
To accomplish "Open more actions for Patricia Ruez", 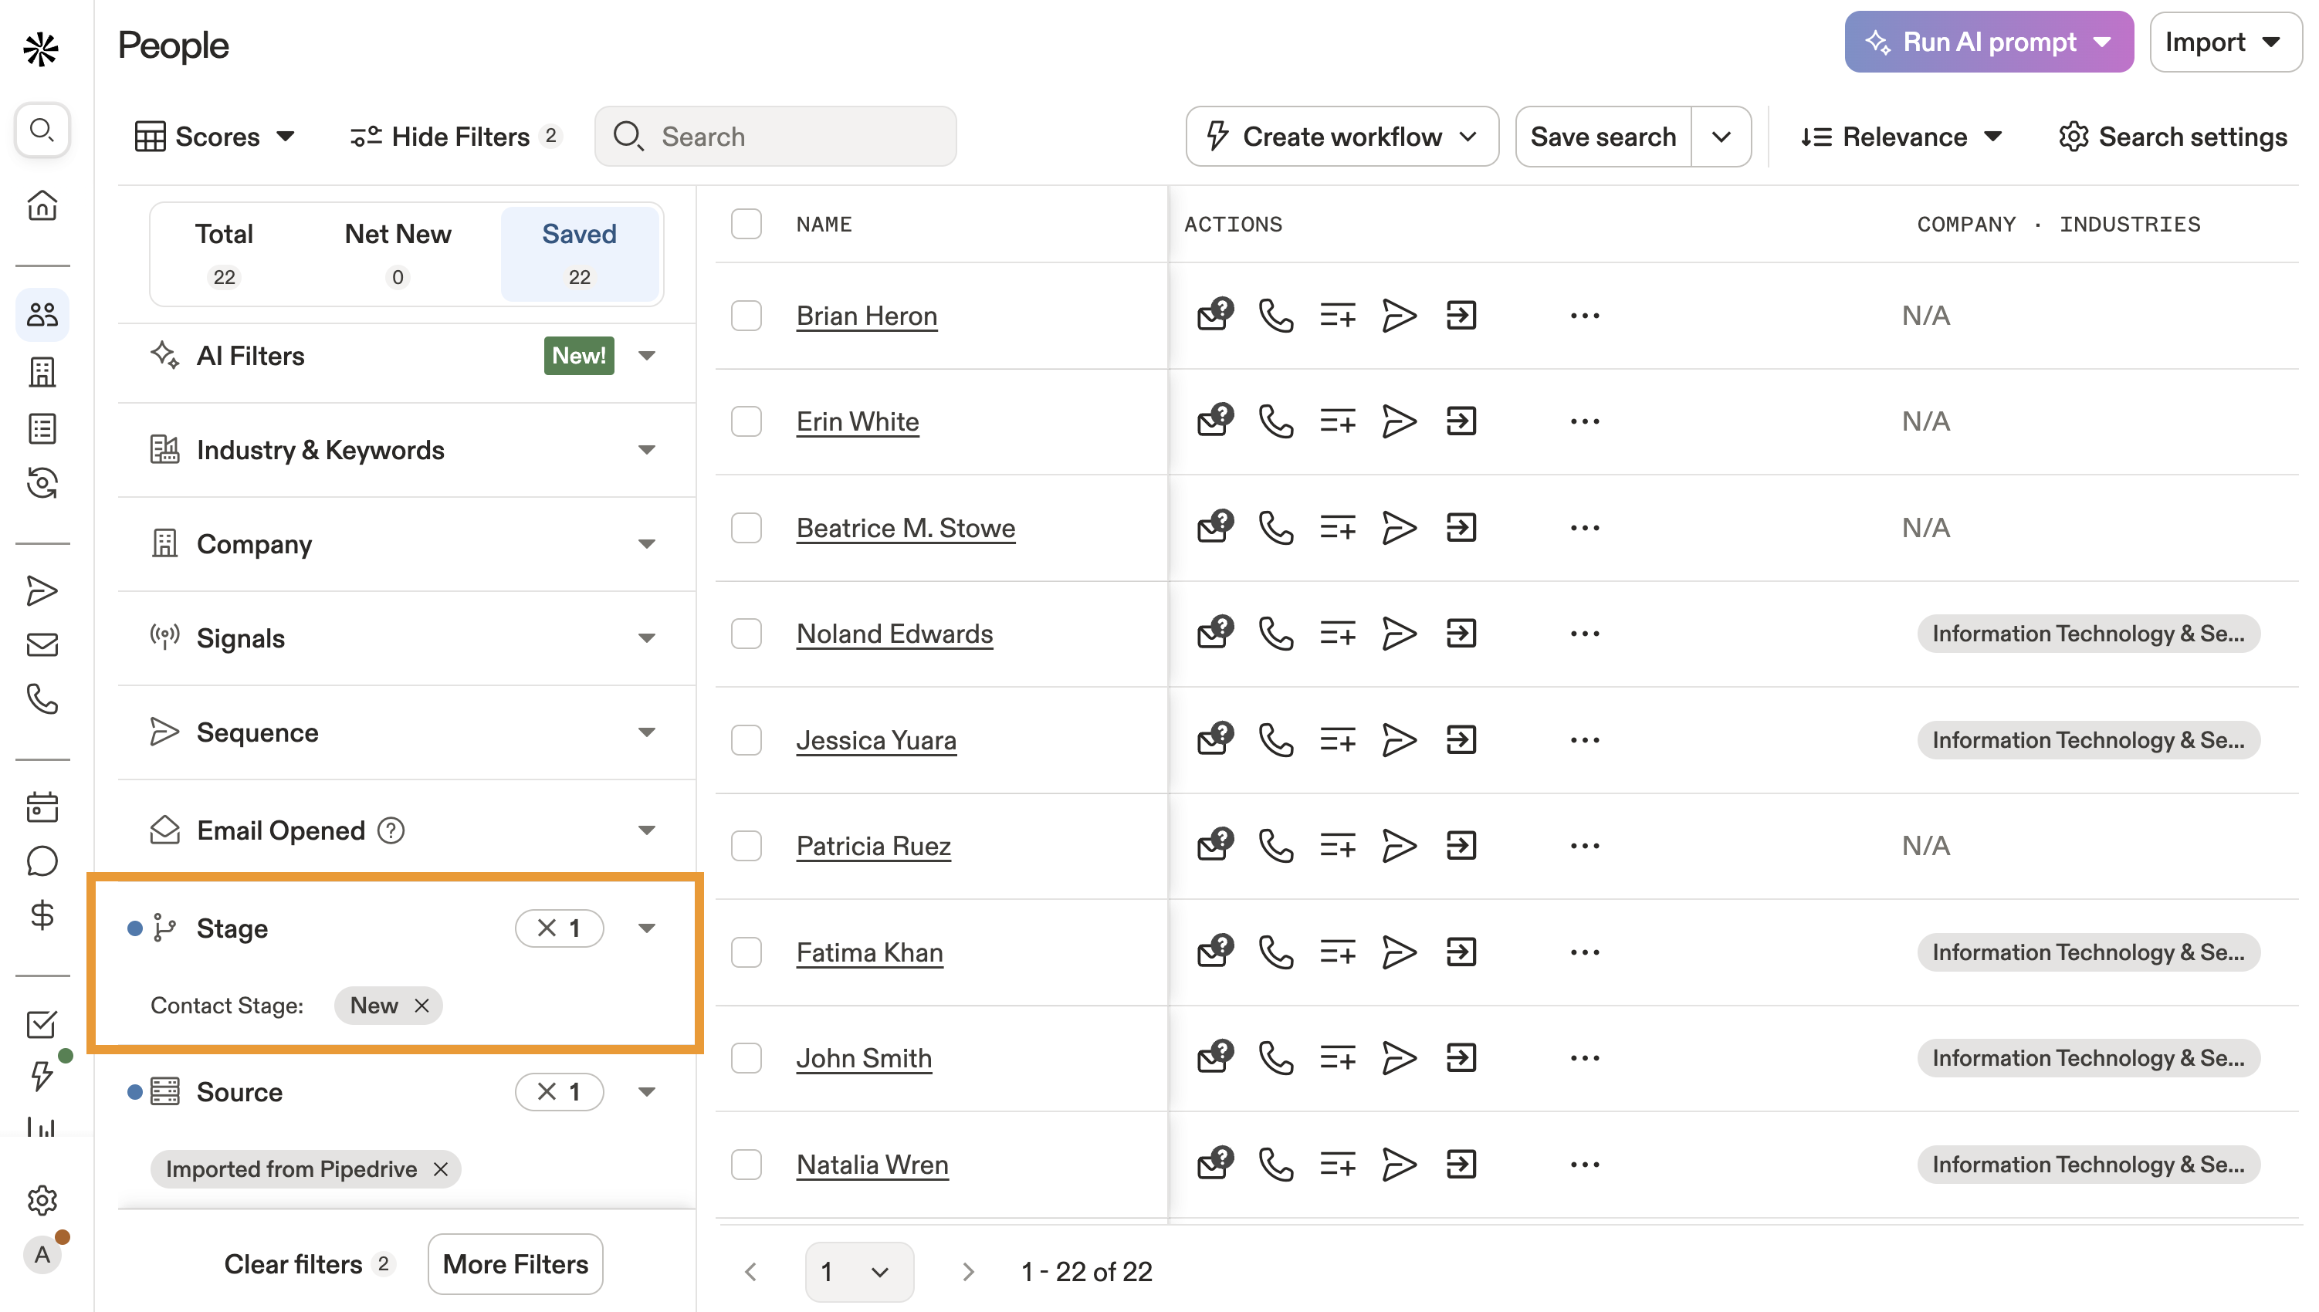I will tap(1584, 846).
